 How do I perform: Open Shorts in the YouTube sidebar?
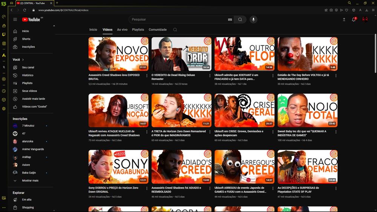(26, 39)
